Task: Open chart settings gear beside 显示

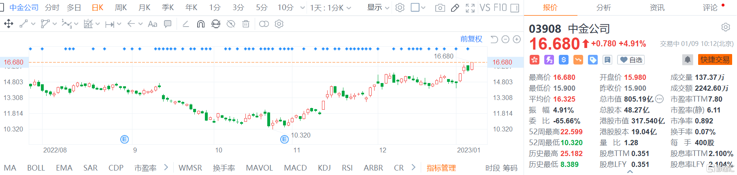Action: pyautogui.click(x=400, y=8)
